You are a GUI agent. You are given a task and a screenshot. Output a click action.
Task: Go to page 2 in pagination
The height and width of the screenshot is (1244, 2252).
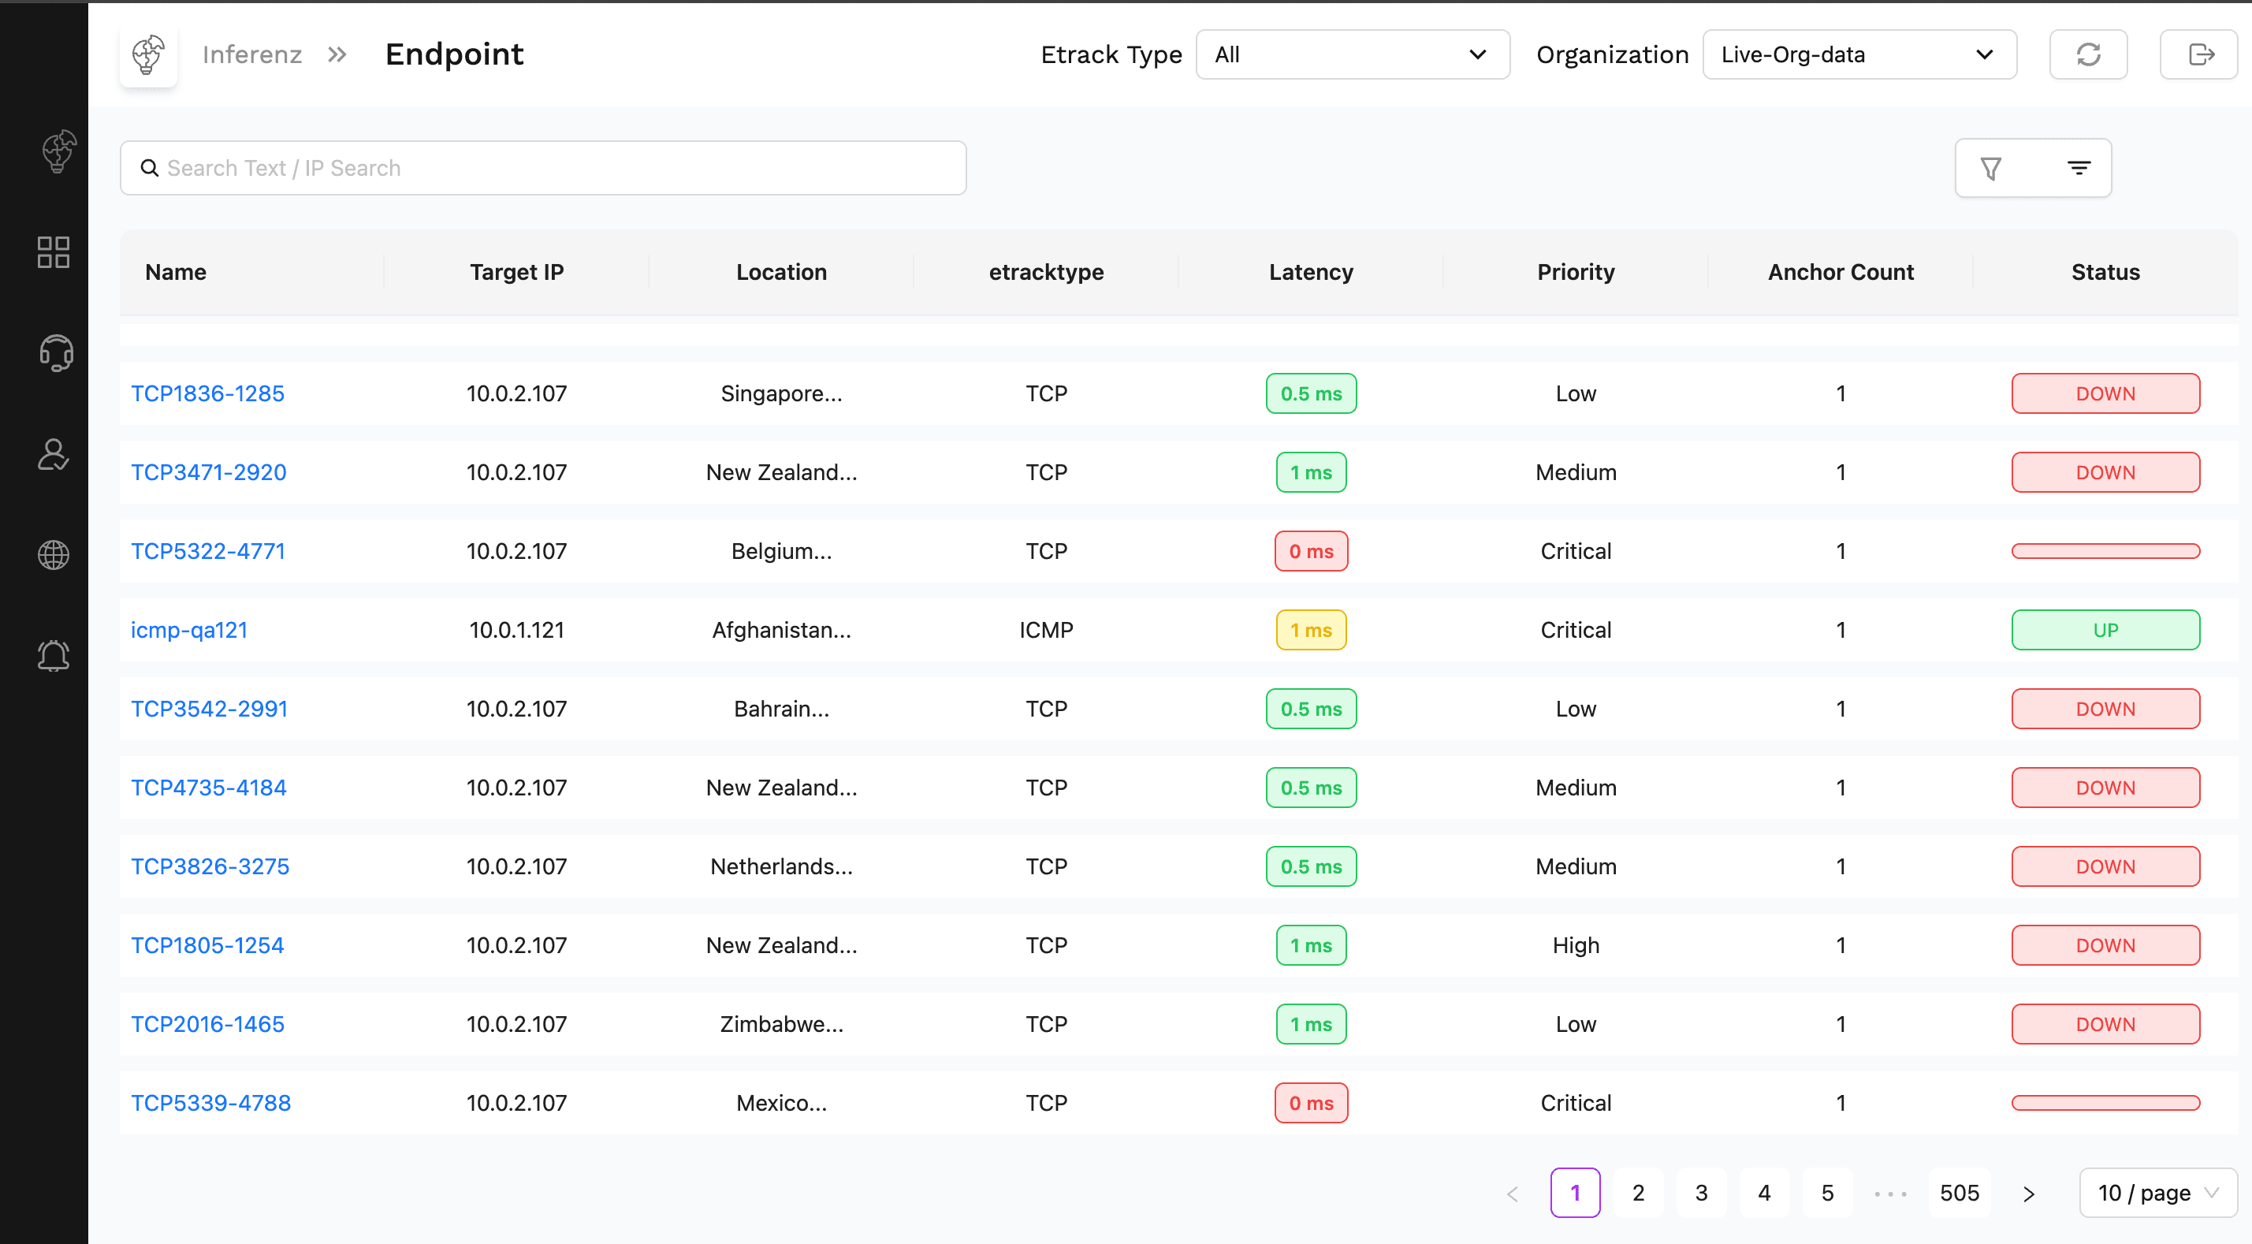[x=1637, y=1193]
